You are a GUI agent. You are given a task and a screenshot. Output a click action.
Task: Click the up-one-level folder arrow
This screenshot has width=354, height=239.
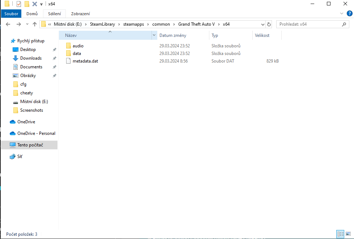tap(34, 24)
